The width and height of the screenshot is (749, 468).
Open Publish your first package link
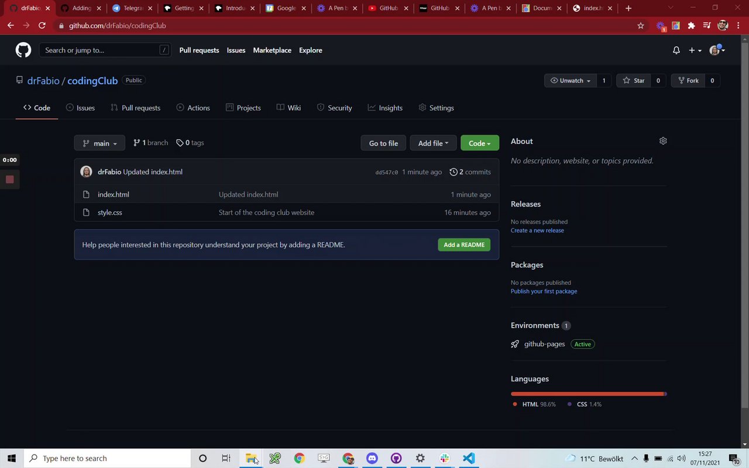[x=544, y=291]
